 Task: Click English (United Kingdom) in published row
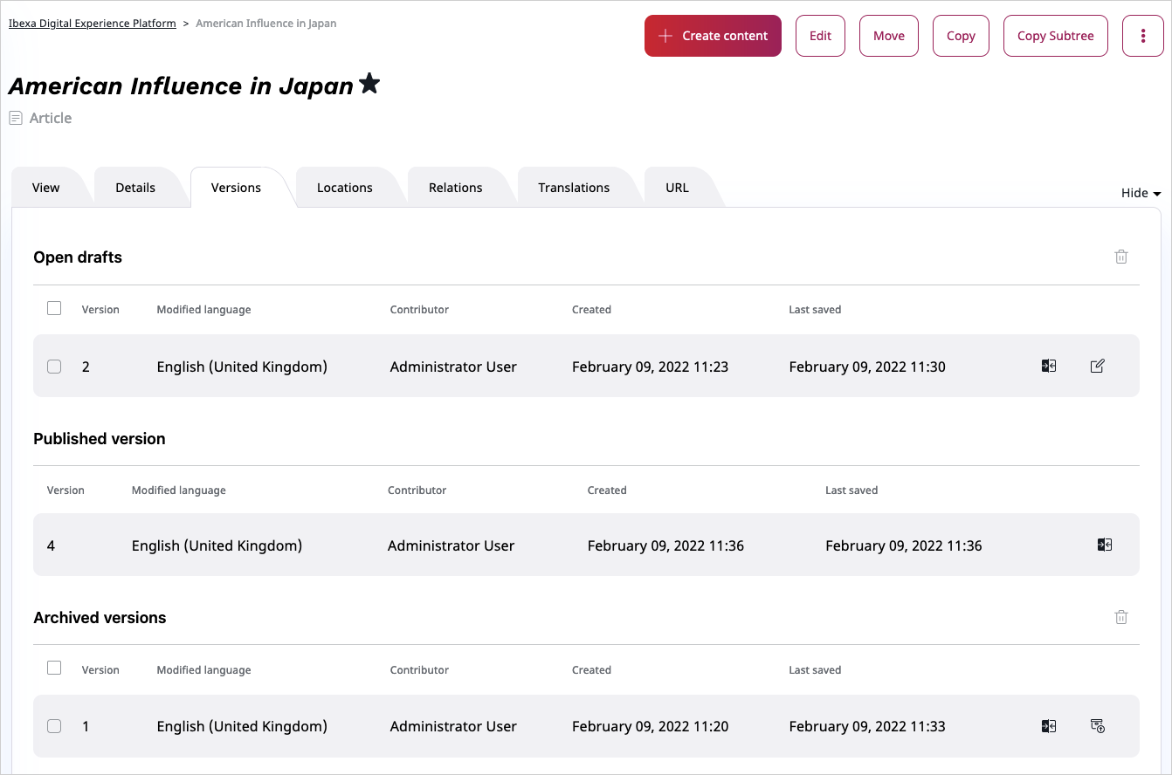217,545
